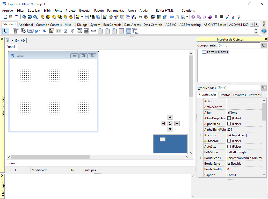
Task: Select the TEdit ab component
Action: point(45,31)
